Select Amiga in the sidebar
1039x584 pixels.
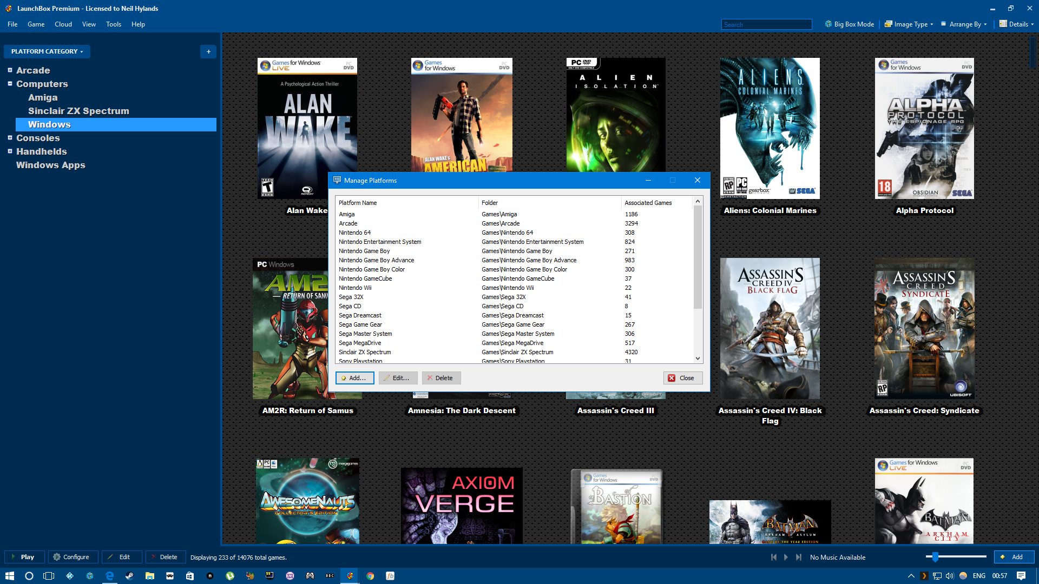point(43,97)
